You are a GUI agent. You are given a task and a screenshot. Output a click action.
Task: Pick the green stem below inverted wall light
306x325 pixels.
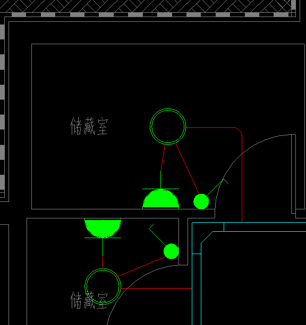coord(103,247)
